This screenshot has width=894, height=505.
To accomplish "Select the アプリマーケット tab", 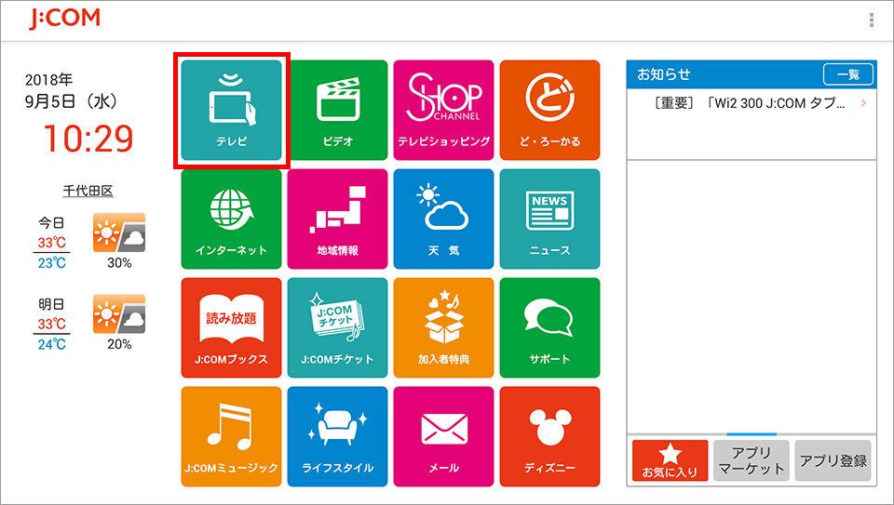I will [752, 460].
